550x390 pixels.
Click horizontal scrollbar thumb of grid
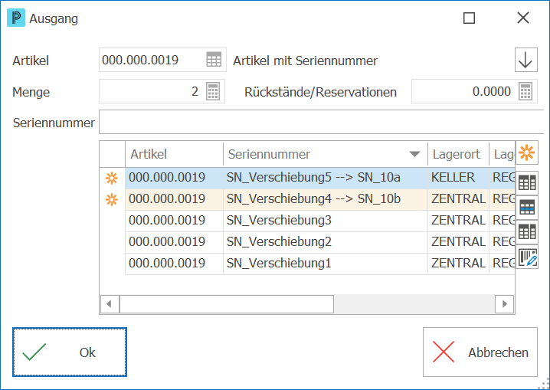[227, 303]
